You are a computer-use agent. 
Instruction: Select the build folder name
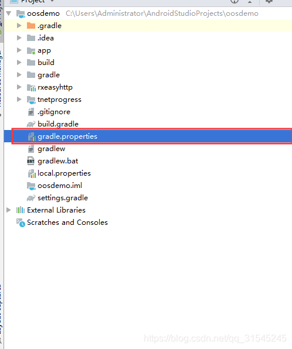click(46, 62)
